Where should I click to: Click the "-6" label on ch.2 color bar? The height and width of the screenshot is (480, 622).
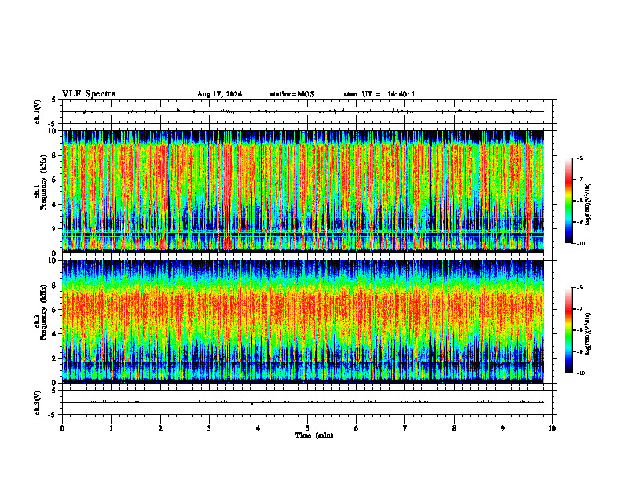(580, 288)
